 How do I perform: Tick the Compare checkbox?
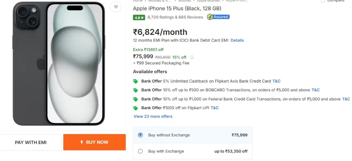(322, 1)
